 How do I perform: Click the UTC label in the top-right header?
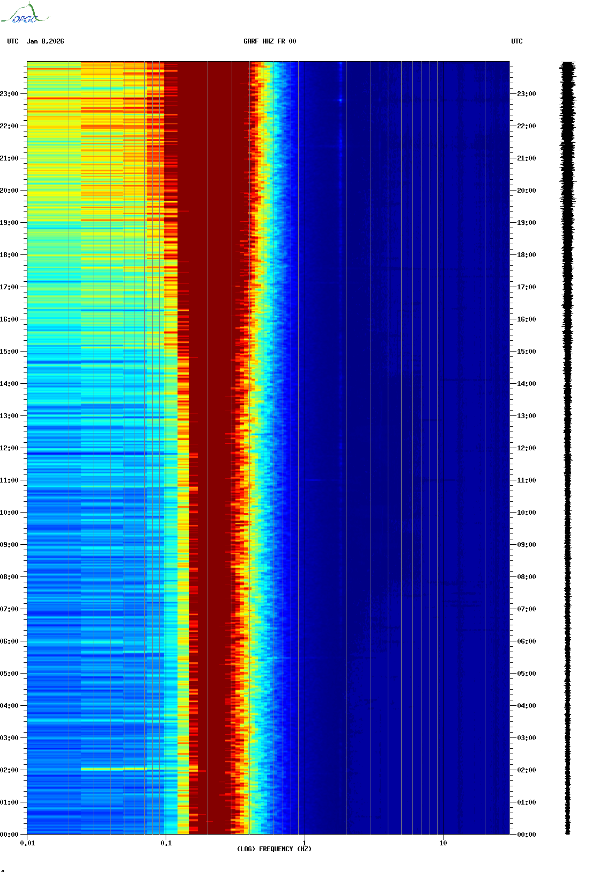[x=516, y=41]
